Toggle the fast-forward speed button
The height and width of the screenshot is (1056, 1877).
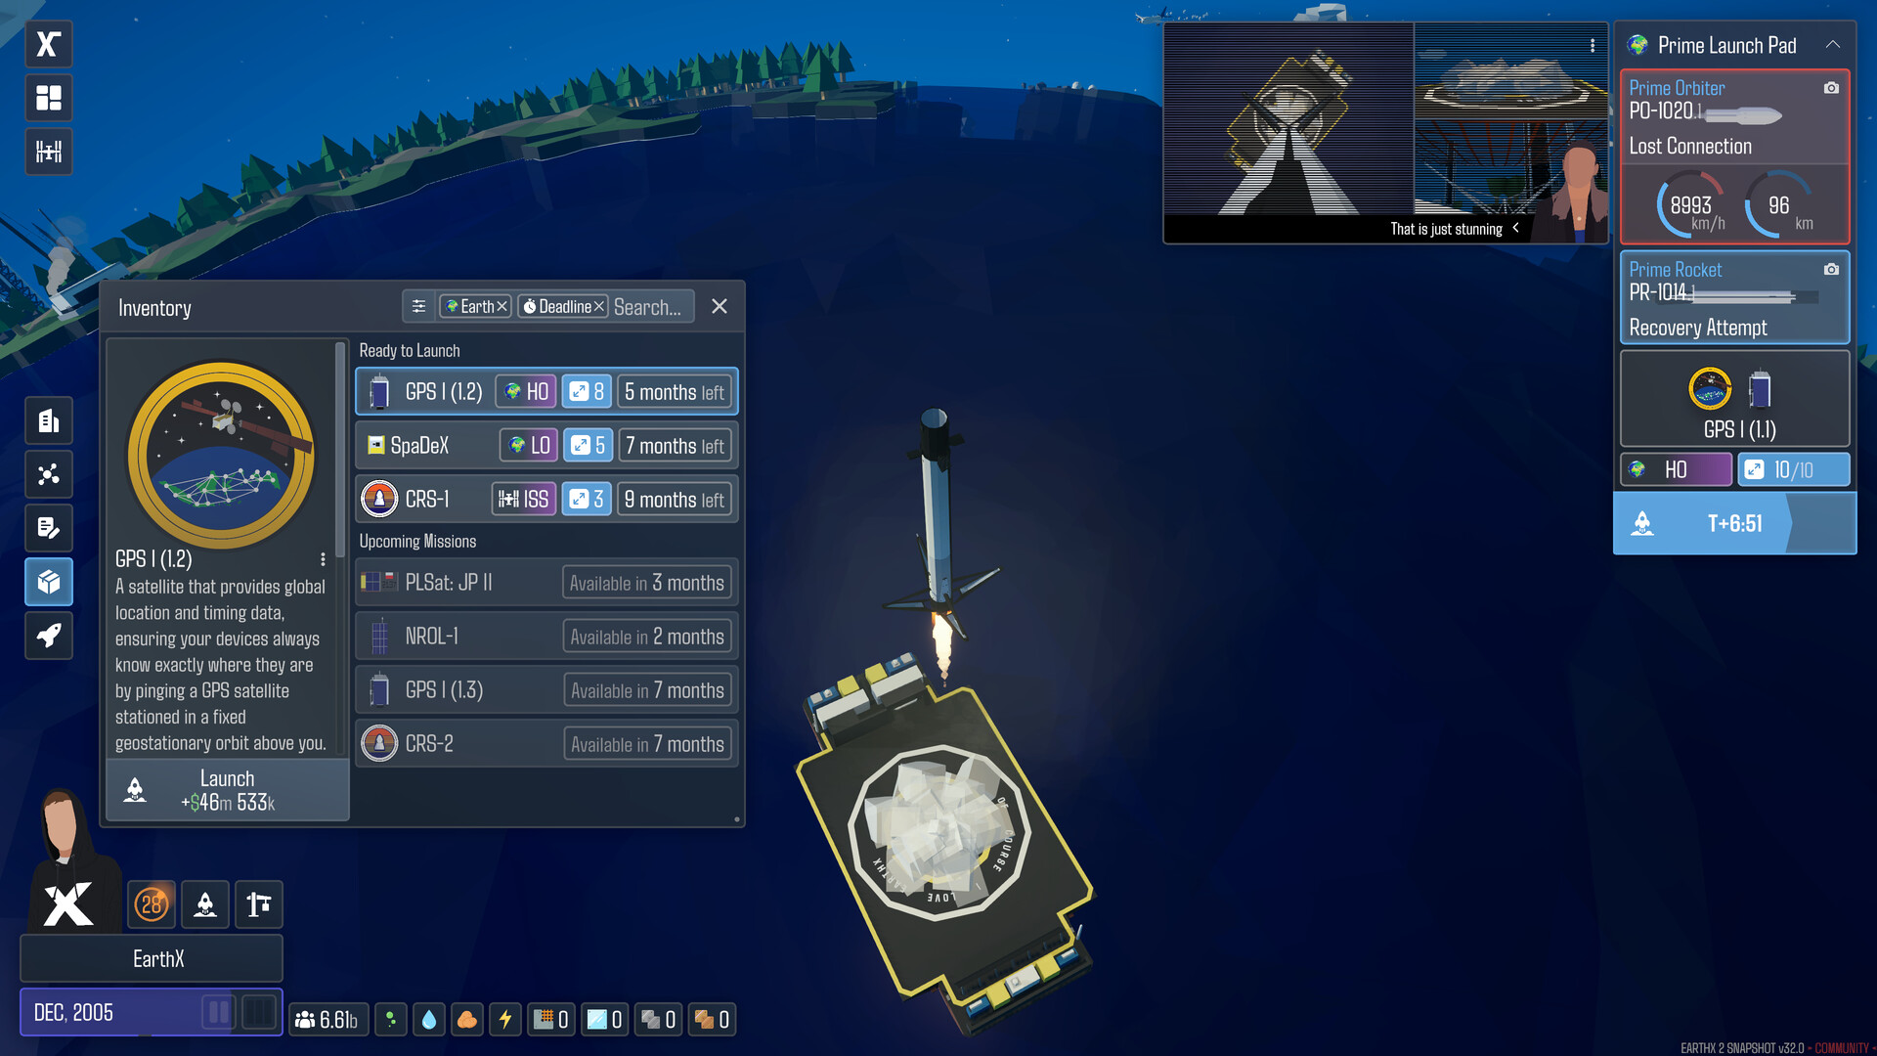pyautogui.click(x=259, y=1012)
